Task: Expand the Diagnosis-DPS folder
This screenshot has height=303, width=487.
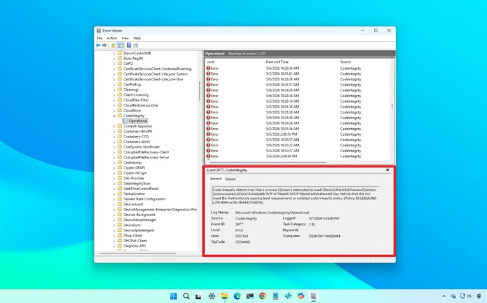Action: click(x=114, y=246)
